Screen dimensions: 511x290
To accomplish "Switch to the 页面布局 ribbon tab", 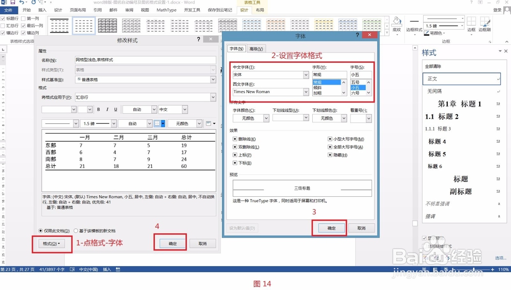I will click(78, 10).
